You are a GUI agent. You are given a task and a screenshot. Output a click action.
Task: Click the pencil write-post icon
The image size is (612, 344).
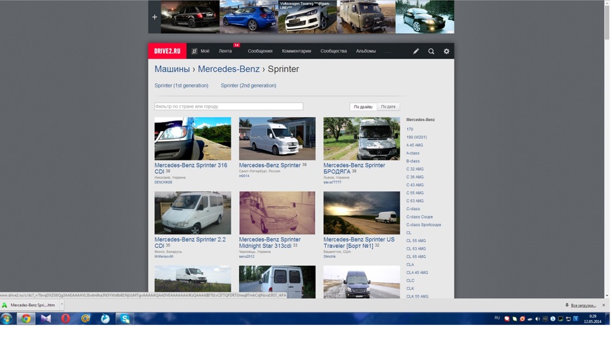tap(416, 51)
